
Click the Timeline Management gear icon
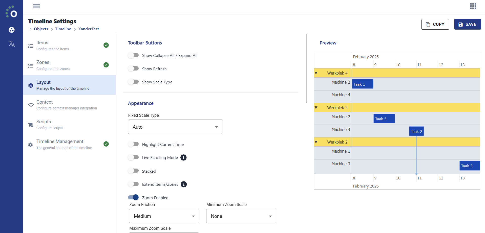(x=31, y=145)
